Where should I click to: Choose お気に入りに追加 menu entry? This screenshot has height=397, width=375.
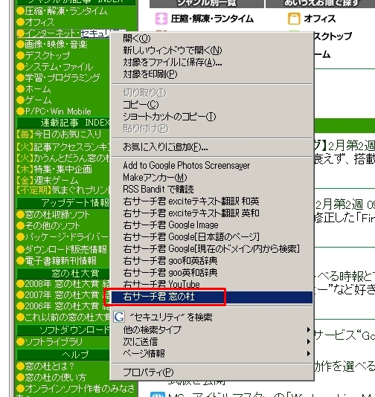tap(212, 147)
